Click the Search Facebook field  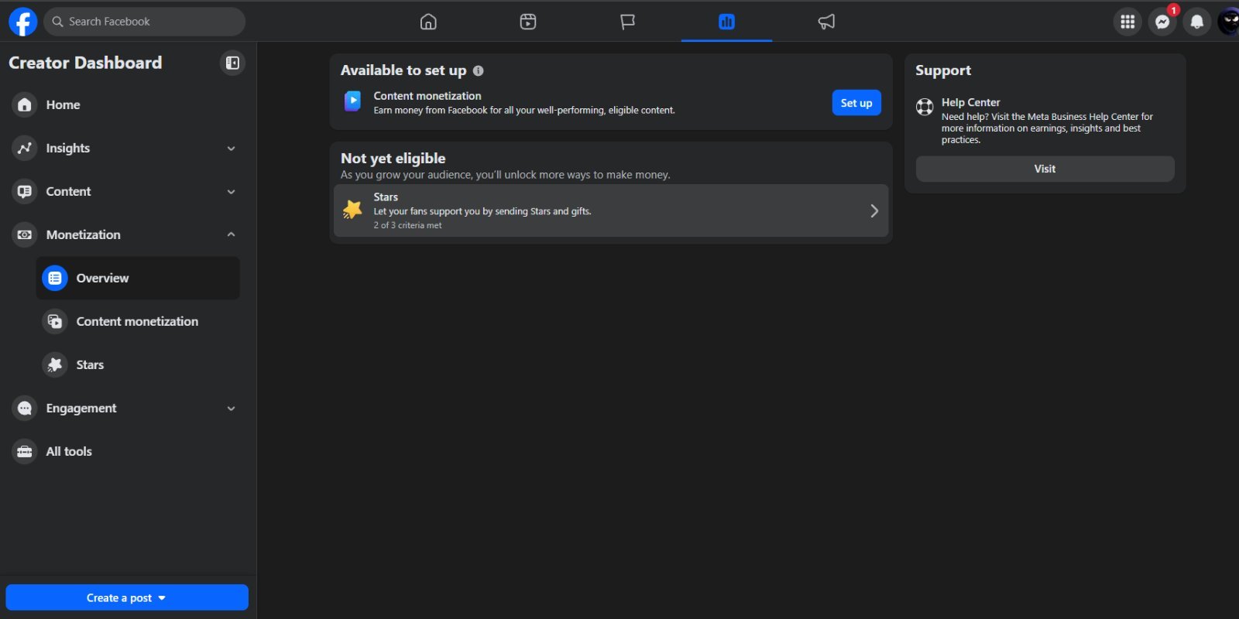point(145,22)
